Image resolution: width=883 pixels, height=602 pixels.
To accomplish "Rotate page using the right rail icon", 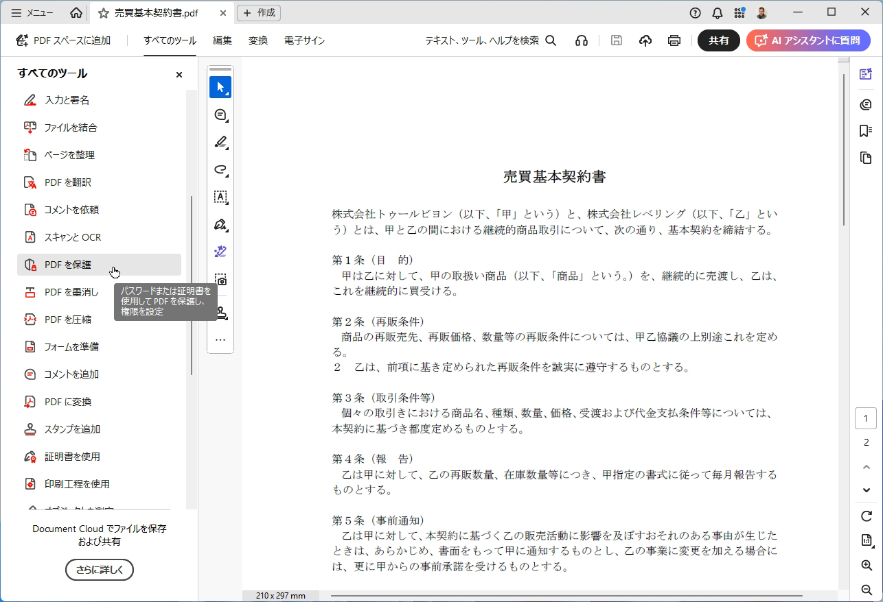I will pos(866,516).
